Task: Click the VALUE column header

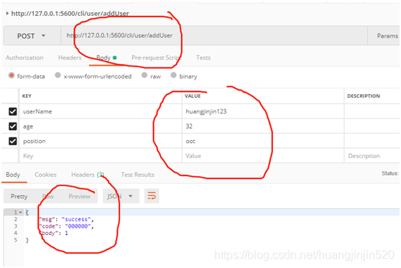Action: [x=193, y=96]
